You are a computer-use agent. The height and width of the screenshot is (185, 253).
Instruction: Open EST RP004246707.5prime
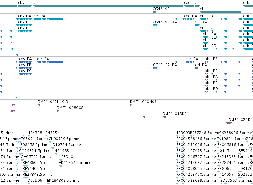196,157
